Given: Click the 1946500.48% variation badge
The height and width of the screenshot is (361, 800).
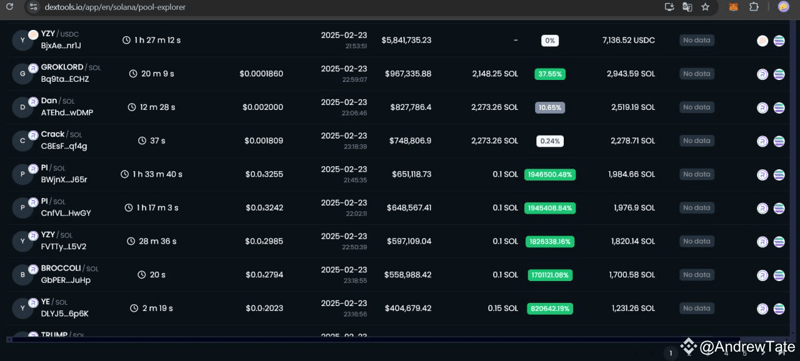Looking at the screenshot, I should click(x=550, y=174).
